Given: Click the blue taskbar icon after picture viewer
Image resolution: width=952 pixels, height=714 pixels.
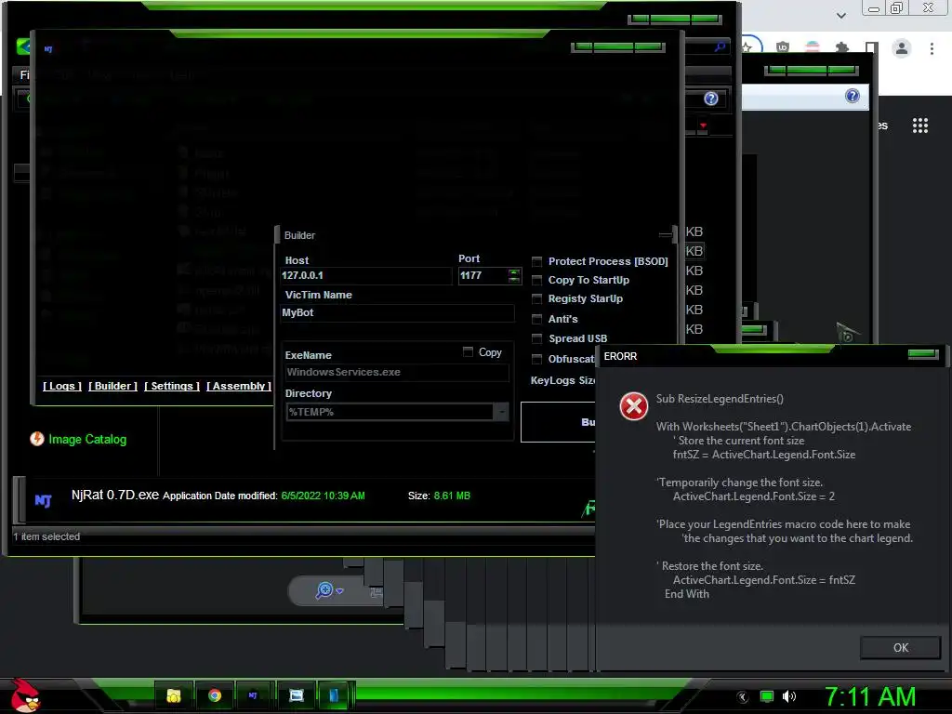Looking at the screenshot, I should point(334,695).
